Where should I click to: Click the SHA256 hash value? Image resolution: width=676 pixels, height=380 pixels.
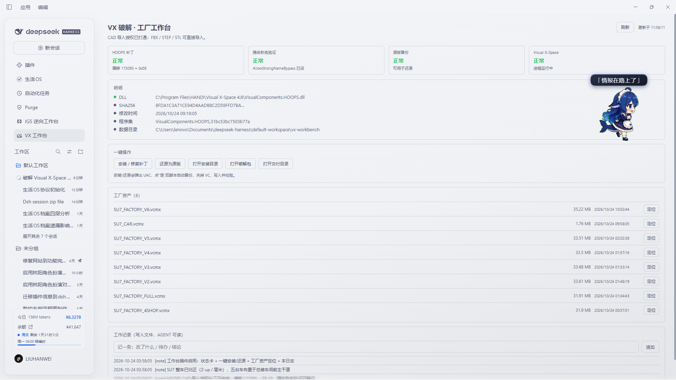click(x=200, y=105)
